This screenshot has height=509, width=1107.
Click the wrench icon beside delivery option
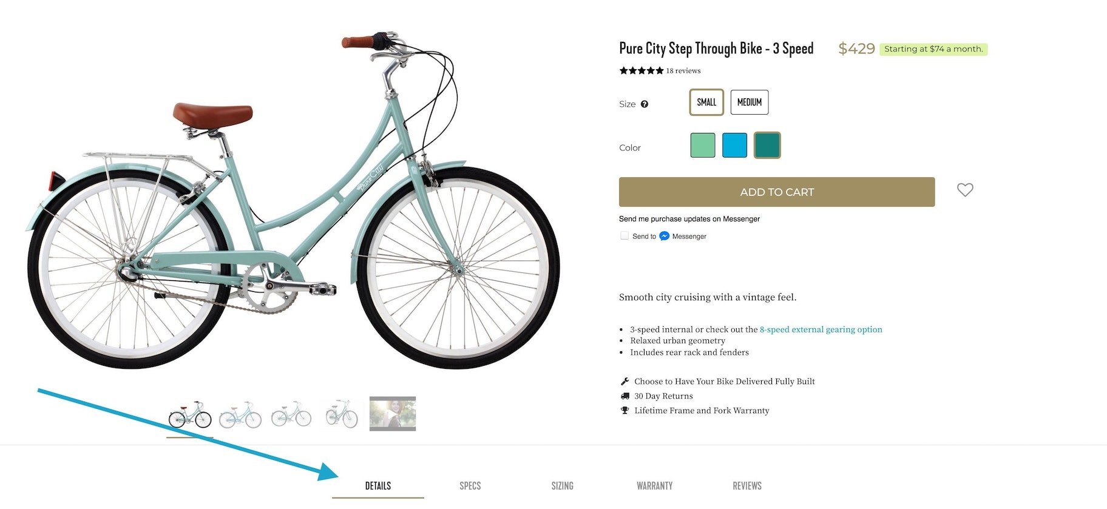coord(625,382)
